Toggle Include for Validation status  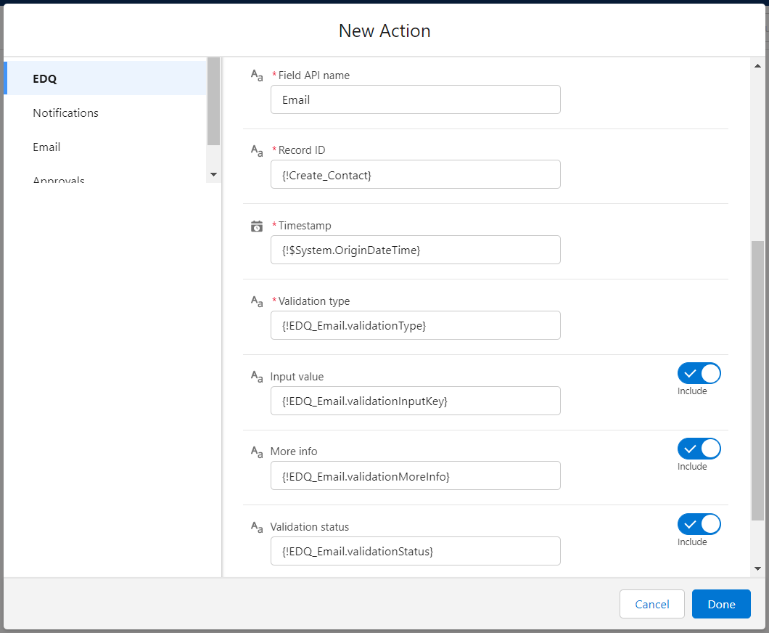(699, 523)
